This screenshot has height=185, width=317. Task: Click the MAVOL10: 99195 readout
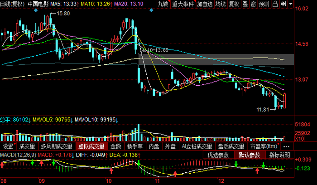(x=96, y=120)
